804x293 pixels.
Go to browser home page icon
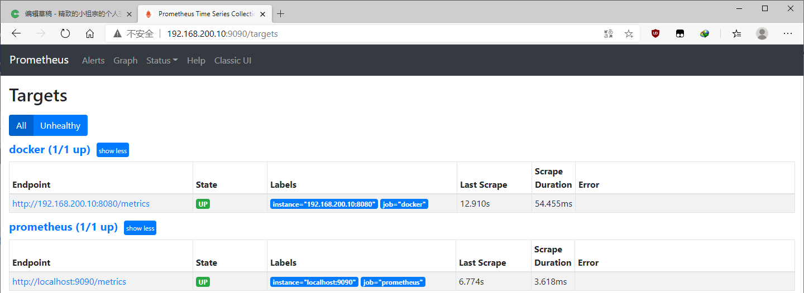tap(90, 33)
